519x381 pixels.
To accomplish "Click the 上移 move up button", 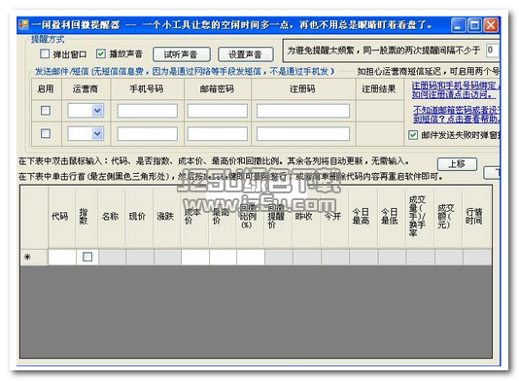I will (457, 164).
